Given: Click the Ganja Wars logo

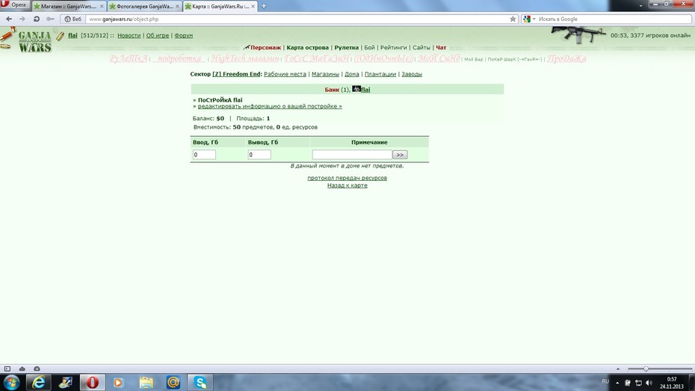Looking at the screenshot, I should [34, 42].
